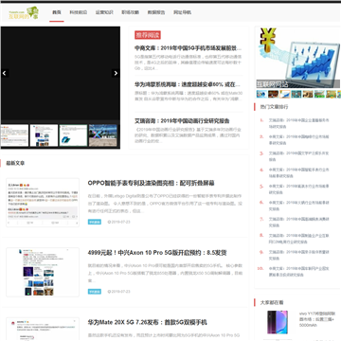Open ranking item 5 in 热门文章排行

coord(298,189)
